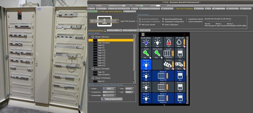The width and height of the screenshot is (253, 113).
Task: Open the Nom 'Normal' dropdown
Action: click(130, 89)
